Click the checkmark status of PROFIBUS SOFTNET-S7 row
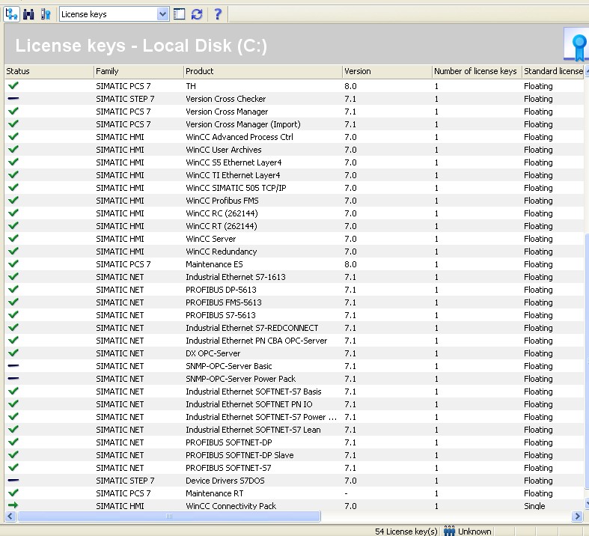Screen dimensions: 589x536 13,467
